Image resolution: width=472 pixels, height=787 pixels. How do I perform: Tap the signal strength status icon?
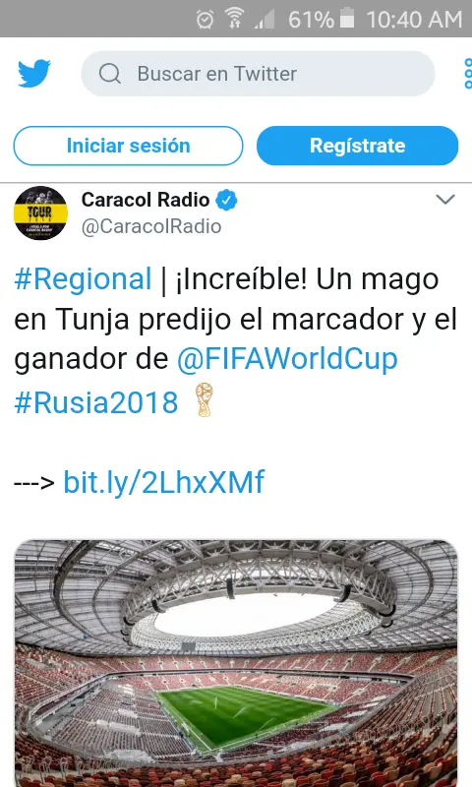pyautogui.click(x=265, y=20)
